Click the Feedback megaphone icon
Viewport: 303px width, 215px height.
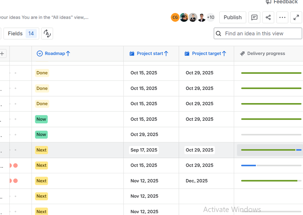268,2
